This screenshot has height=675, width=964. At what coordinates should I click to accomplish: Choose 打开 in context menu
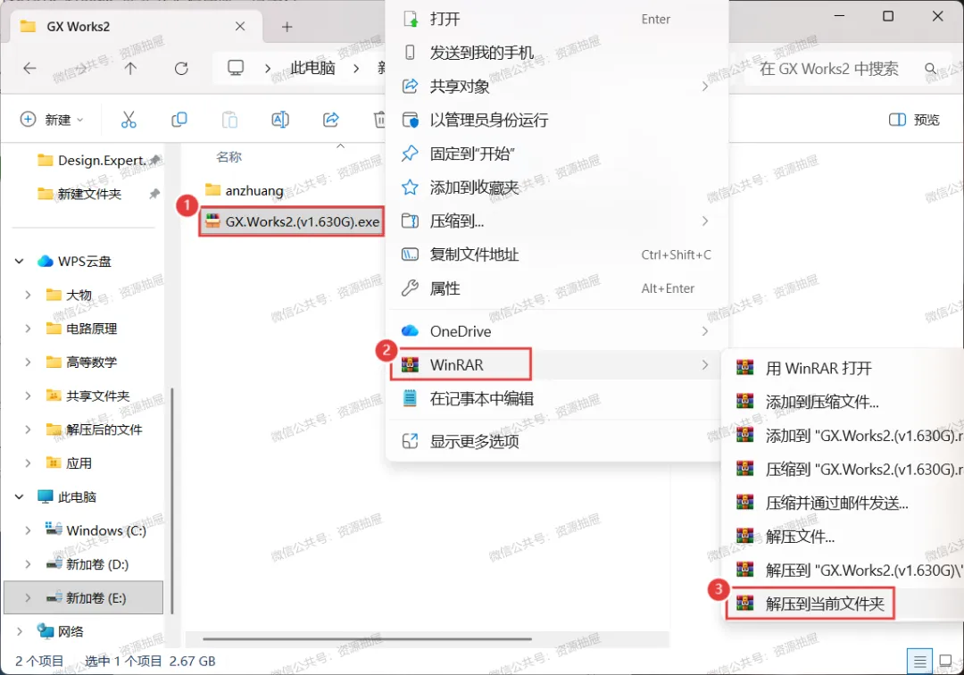tap(556, 19)
